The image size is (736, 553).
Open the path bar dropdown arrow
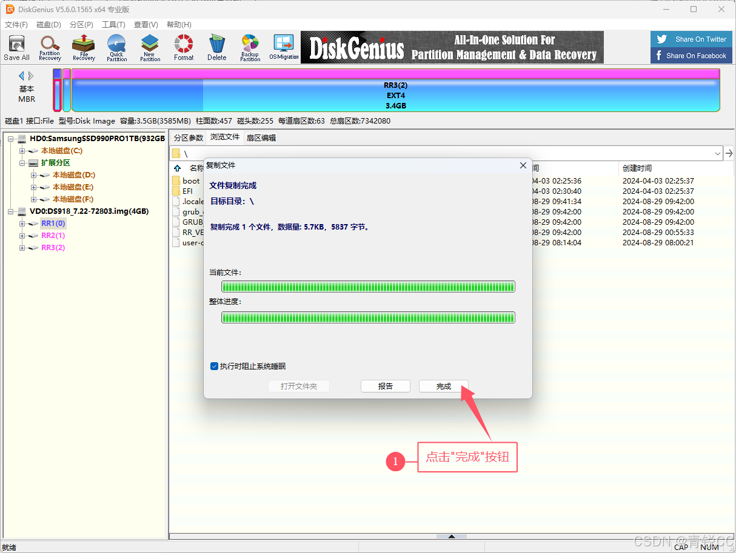[717, 153]
